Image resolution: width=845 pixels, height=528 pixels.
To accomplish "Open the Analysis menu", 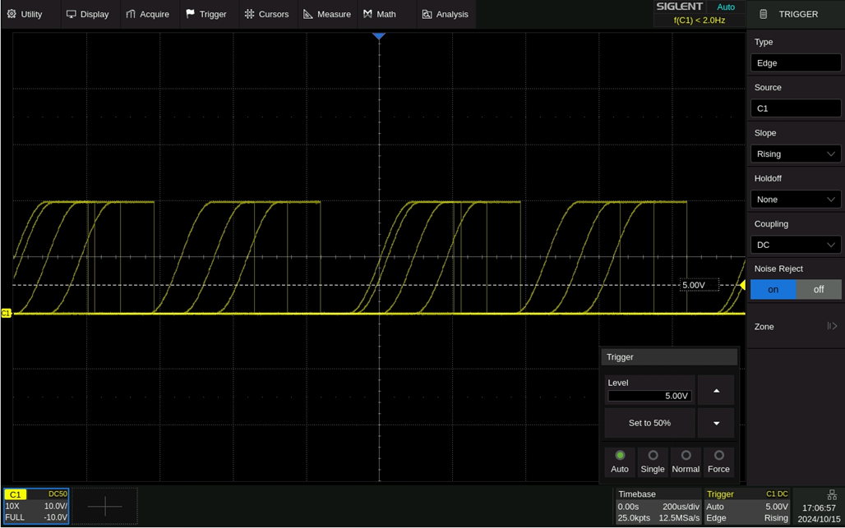I will pyautogui.click(x=445, y=14).
